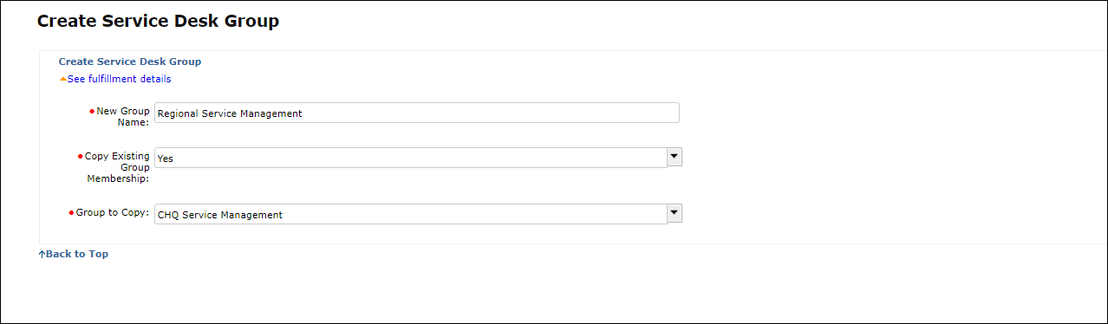The image size is (1108, 324).
Task: Click the Copy Existing Group Membership label
Action: point(117,167)
